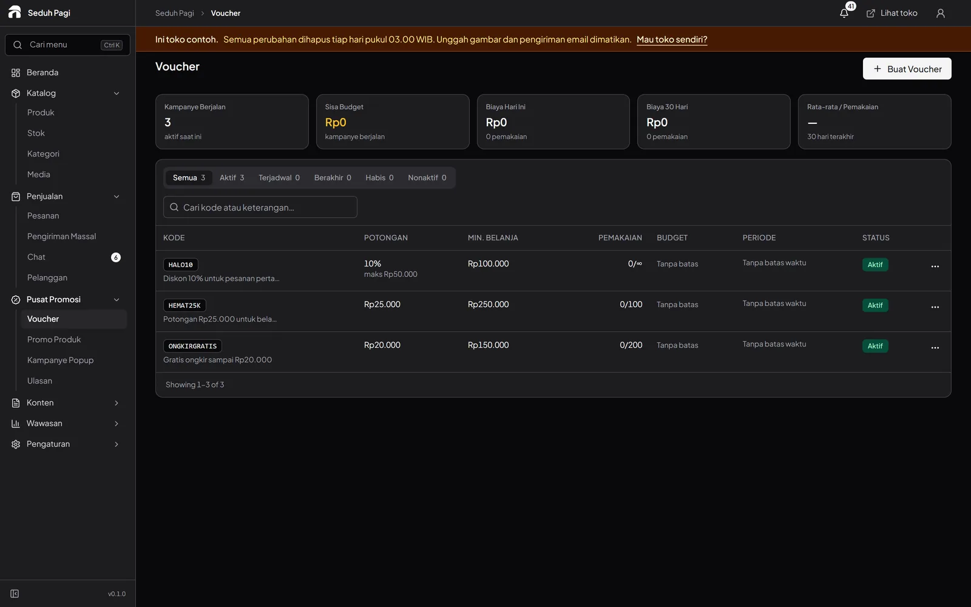Click the Penjualan bag icon
The height and width of the screenshot is (607, 971).
point(16,197)
